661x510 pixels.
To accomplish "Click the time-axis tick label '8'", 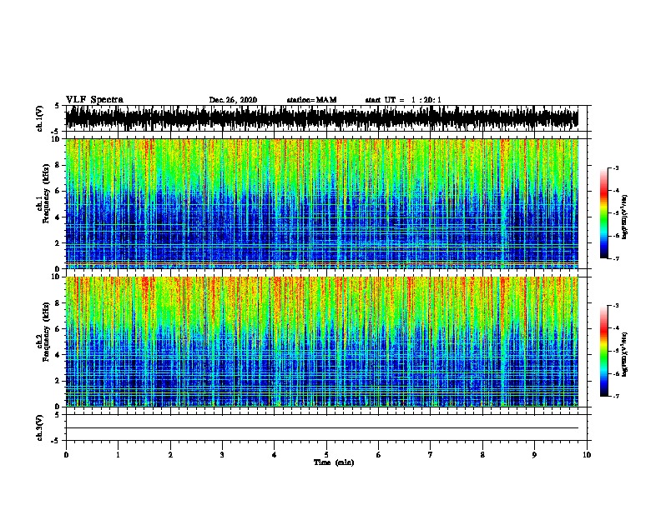I will (x=482, y=455).
